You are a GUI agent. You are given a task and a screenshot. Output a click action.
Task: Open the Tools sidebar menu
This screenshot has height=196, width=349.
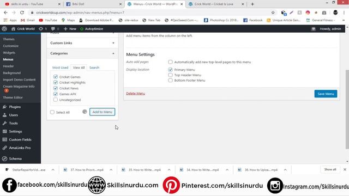(13, 123)
